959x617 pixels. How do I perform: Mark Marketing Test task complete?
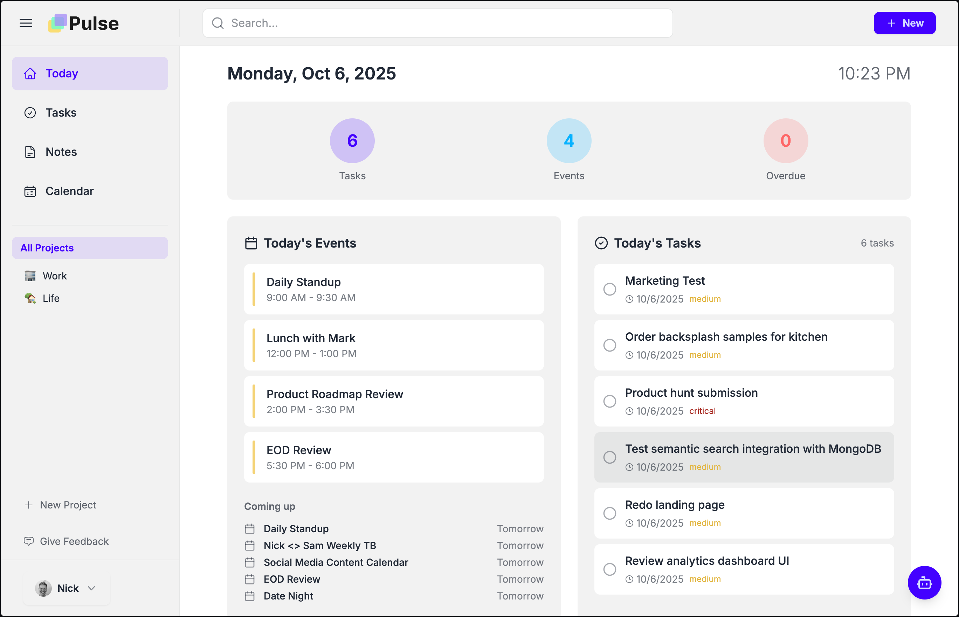[609, 289]
